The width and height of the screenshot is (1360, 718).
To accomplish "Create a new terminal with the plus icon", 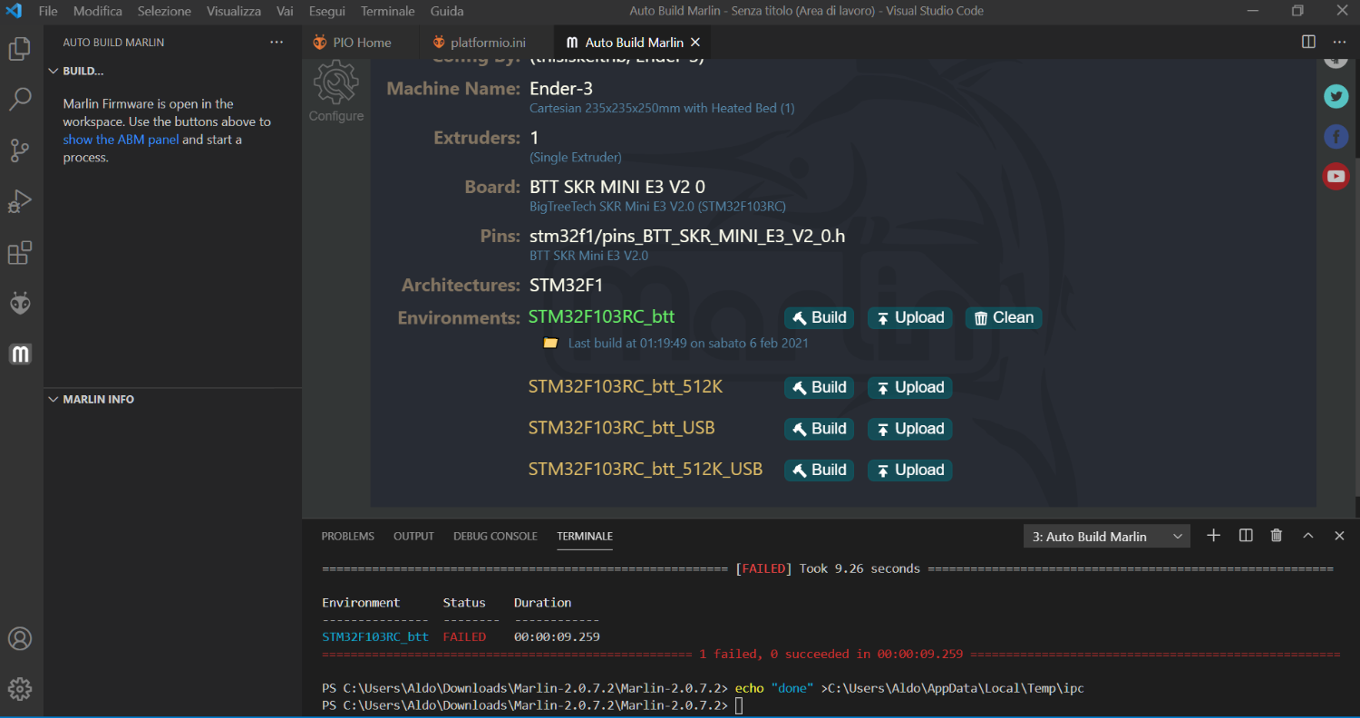I will (x=1213, y=536).
